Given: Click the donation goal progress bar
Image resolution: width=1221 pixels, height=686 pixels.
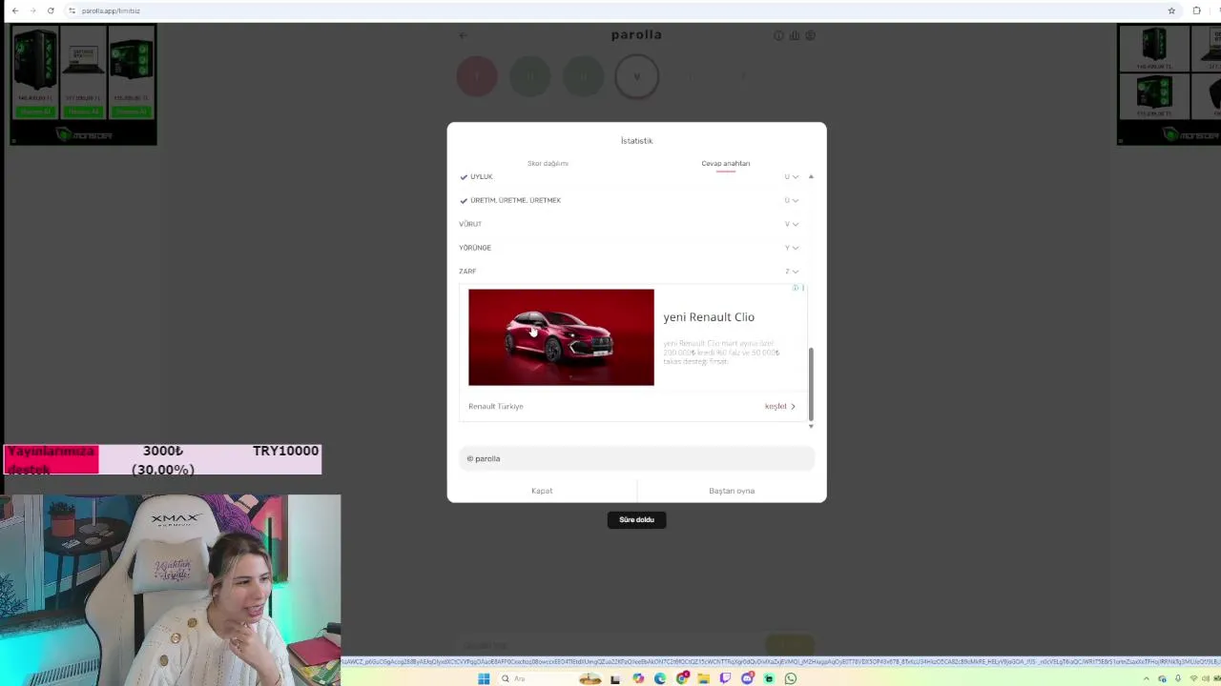Looking at the screenshot, I should pos(162,459).
